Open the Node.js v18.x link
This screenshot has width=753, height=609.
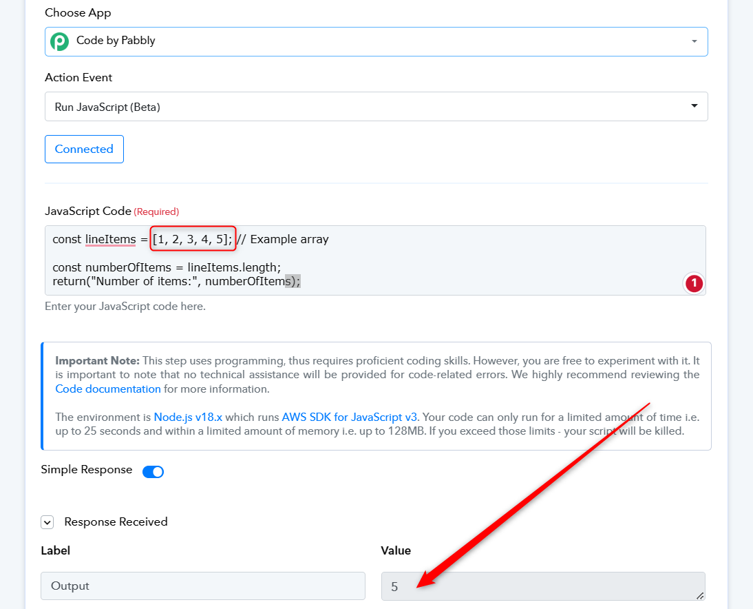click(188, 417)
